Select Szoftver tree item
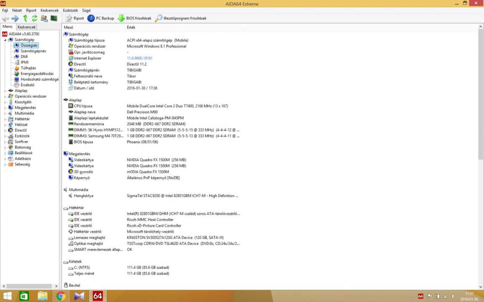Viewport: 484px width, 302px height. 21,142
